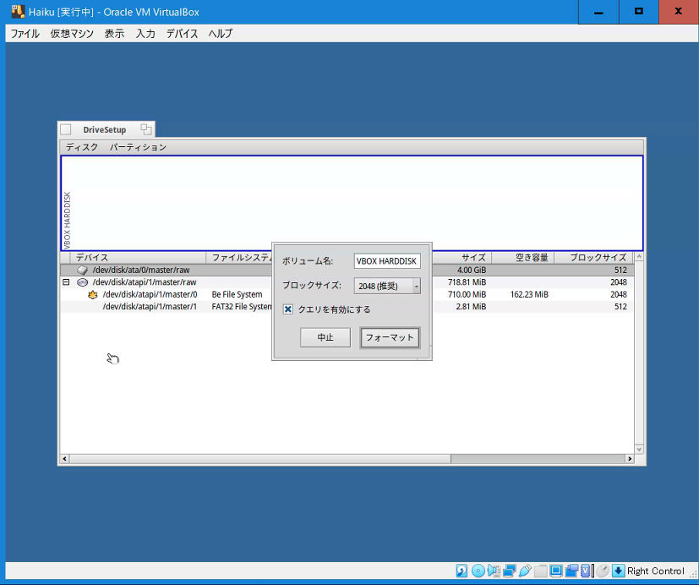Open the ヘルプ menu

221,34
